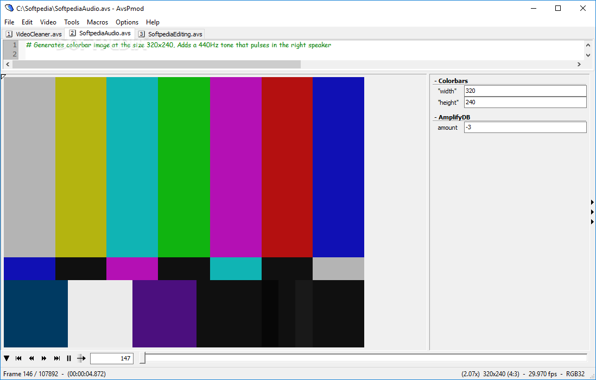
Task: Open the File menu
Action: coord(9,22)
